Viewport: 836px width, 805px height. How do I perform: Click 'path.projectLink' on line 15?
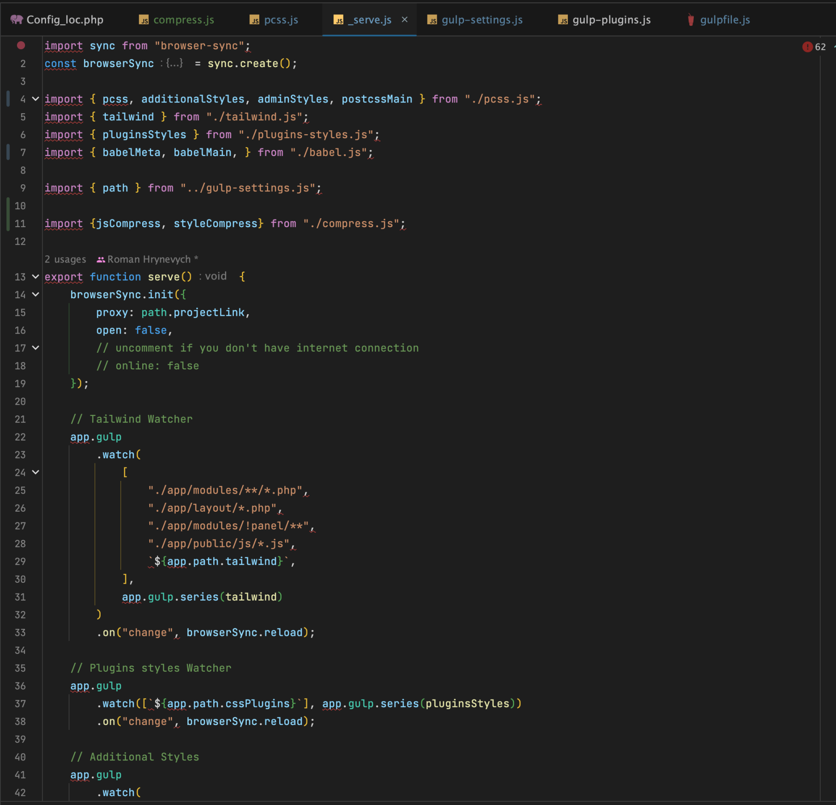[x=193, y=313]
